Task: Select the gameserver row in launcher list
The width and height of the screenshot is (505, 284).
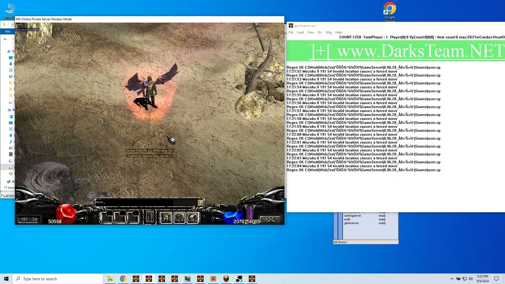Action: (x=365, y=223)
